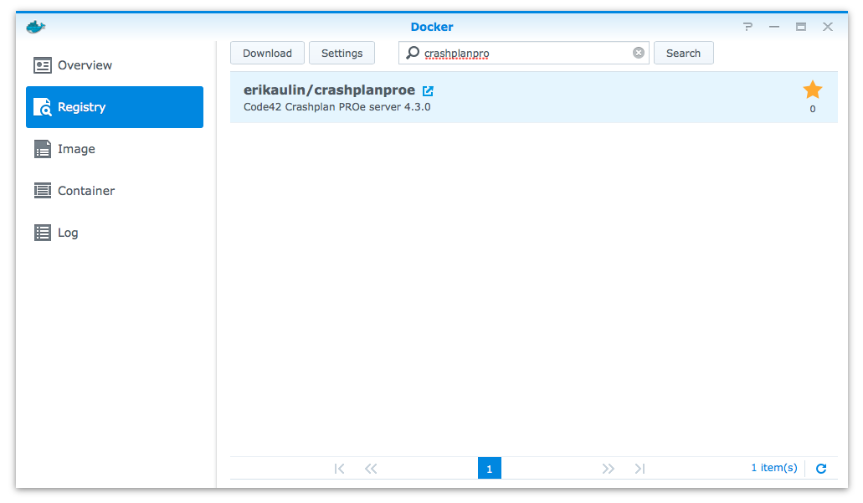Viewport: 863px width, 503px height.
Task: Click the Search button
Action: pos(684,53)
